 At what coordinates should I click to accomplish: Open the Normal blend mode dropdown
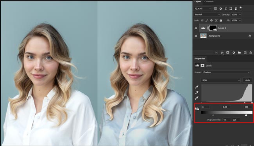point(207,14)
